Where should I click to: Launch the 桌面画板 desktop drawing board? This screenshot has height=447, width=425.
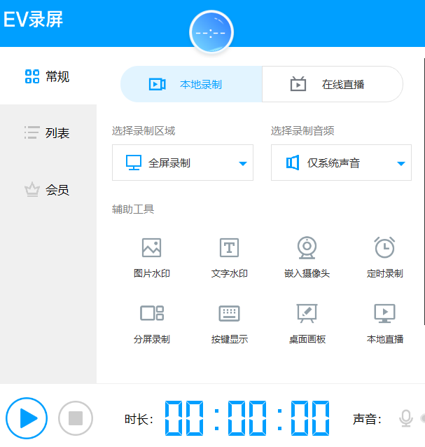[x=307, y=324]
